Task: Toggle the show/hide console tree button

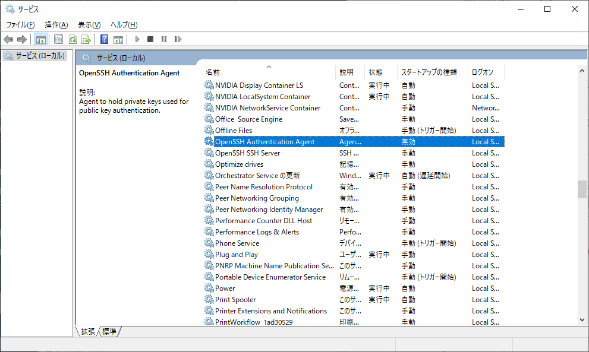Action: click(41, 39)
